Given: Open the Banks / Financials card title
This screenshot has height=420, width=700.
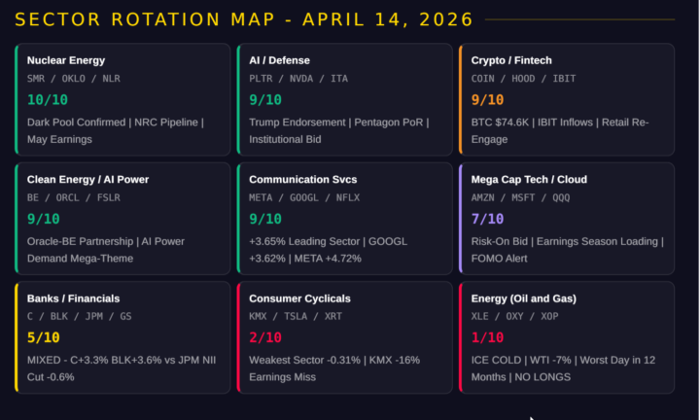Looking at the screenshot, I should (x=73, y=298).
